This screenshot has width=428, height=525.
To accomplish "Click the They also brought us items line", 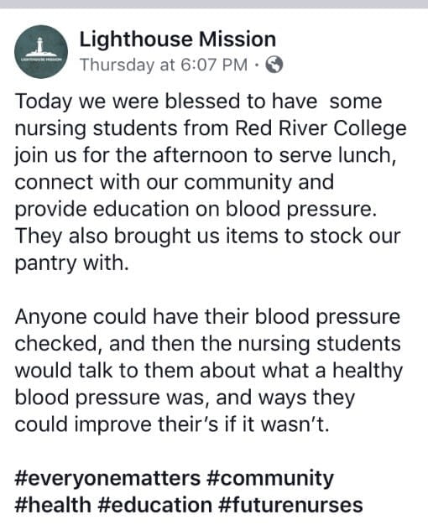I will pyautogui.click(x=207, y=237).
